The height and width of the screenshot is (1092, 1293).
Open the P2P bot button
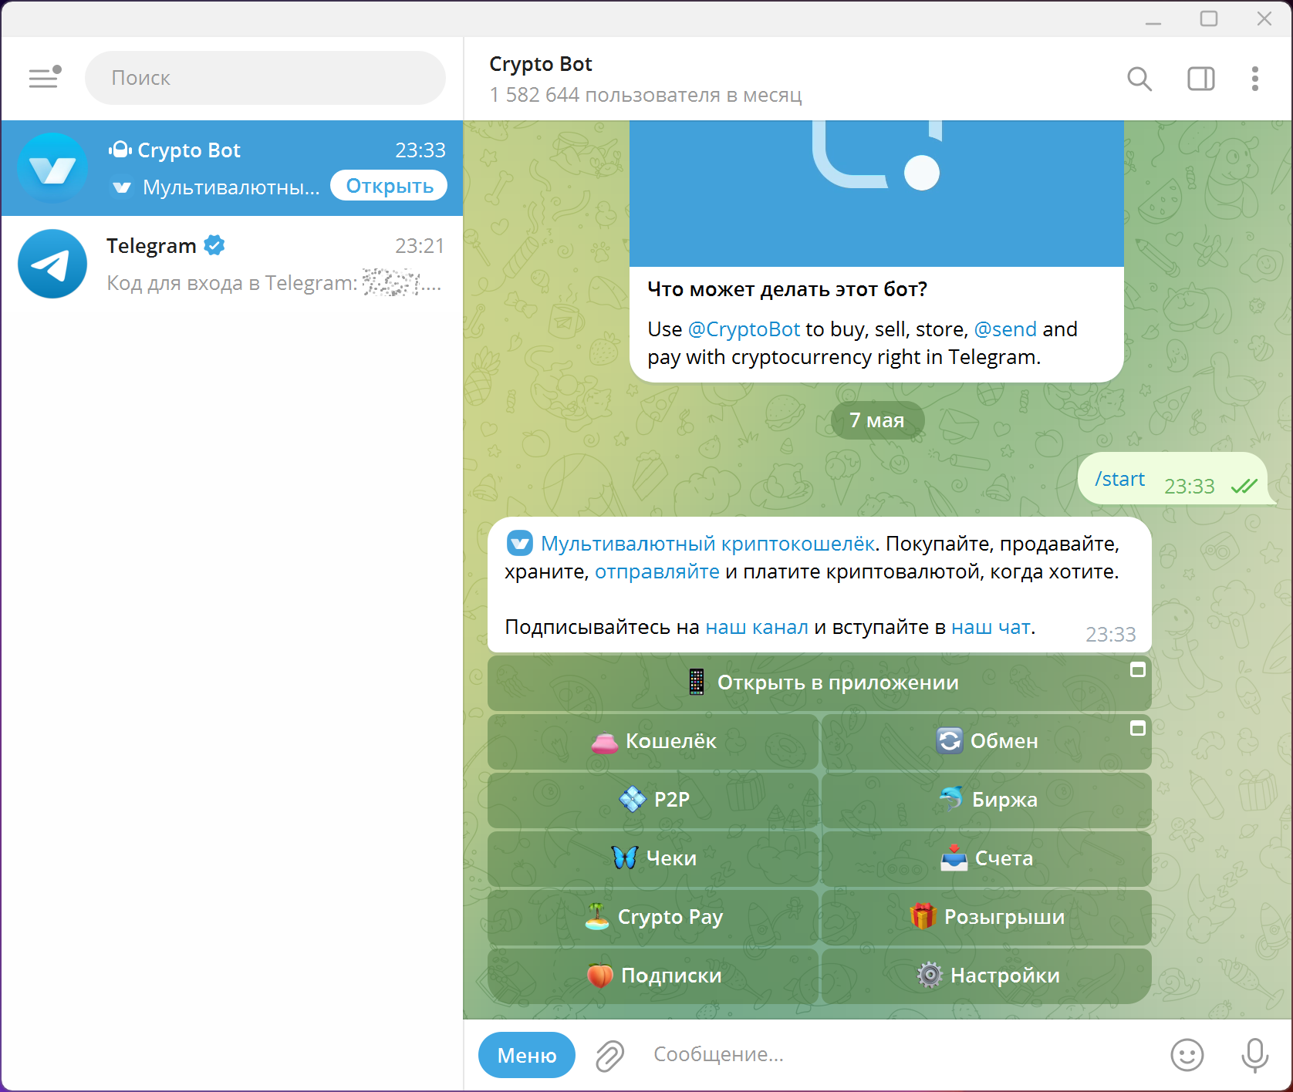click(653, 800)
